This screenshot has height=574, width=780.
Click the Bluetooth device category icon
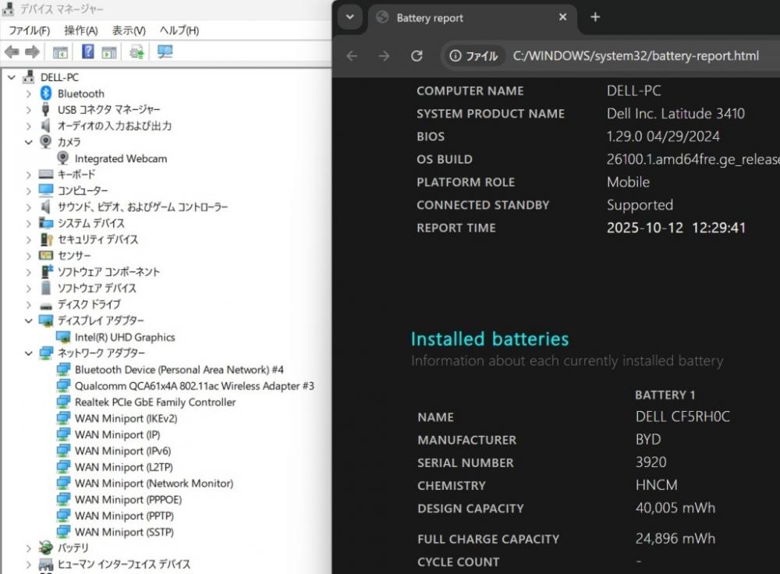pos(46,94)
